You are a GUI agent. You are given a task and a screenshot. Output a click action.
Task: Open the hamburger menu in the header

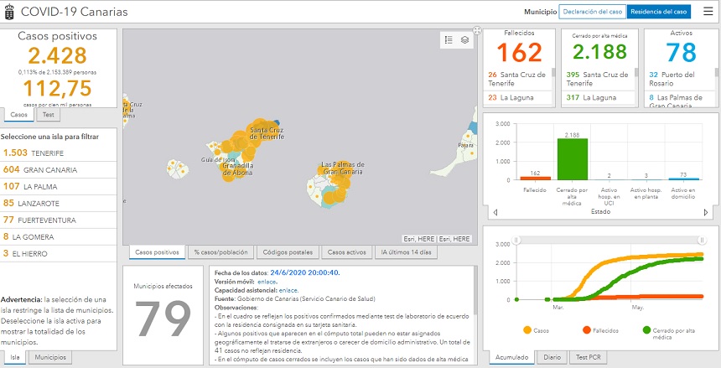coord(706,12)
